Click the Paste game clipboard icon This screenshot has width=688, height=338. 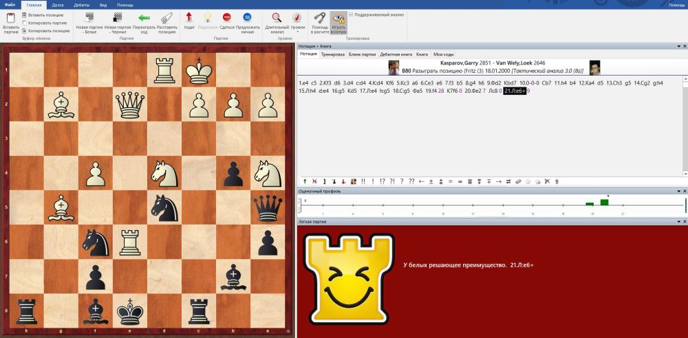click(10, 21)
